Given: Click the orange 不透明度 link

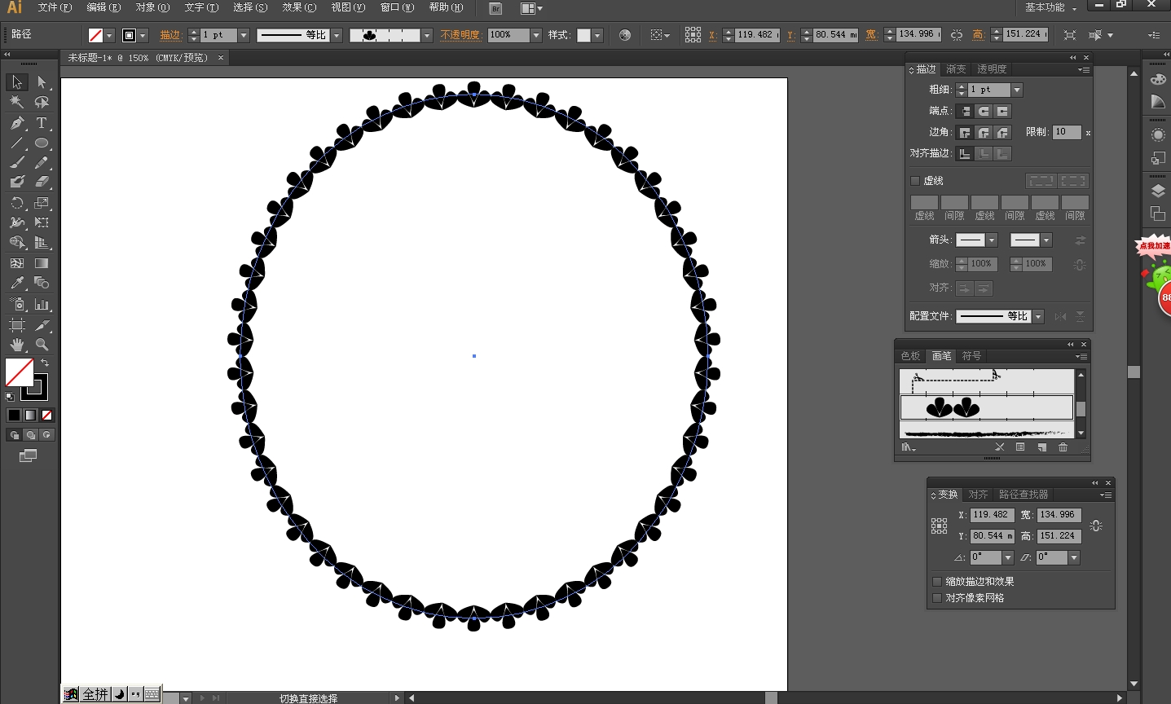Looking at the screenshot, I should click(461, 35).
